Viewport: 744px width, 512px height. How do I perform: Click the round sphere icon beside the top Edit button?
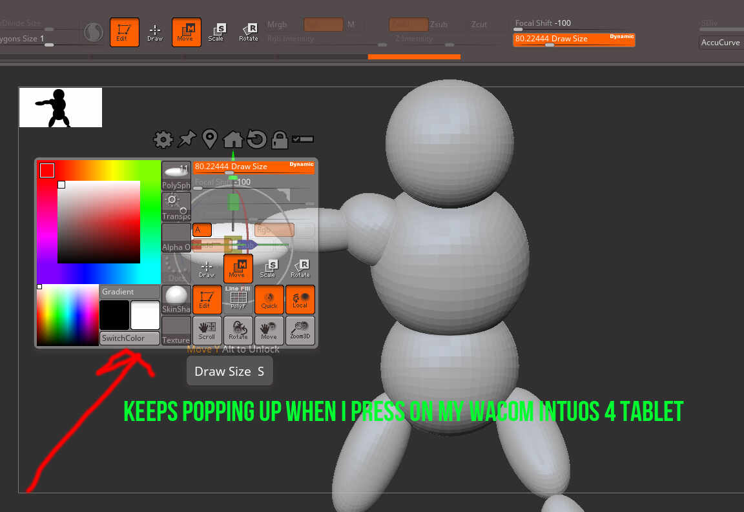tap(94, 33)
